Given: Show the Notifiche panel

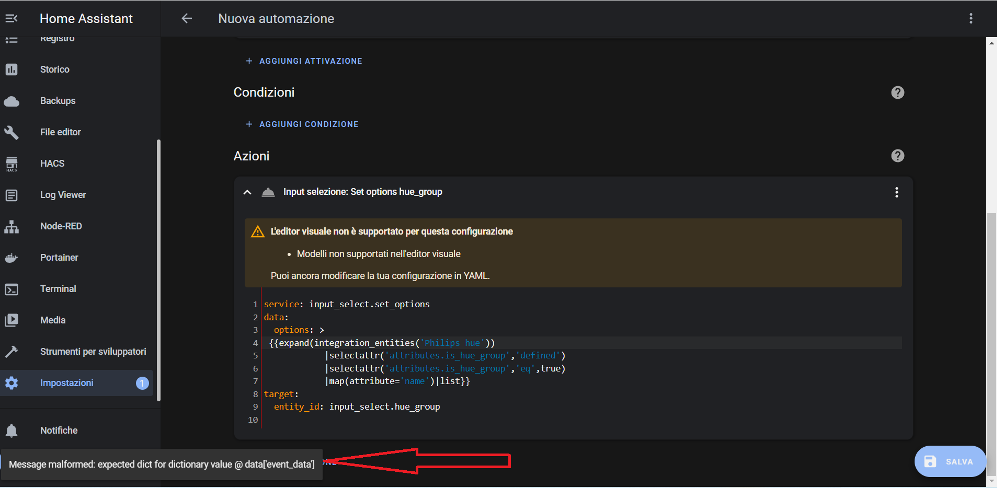Looking at the screenshot, I should pyautogui.click(x=58, y=430).
